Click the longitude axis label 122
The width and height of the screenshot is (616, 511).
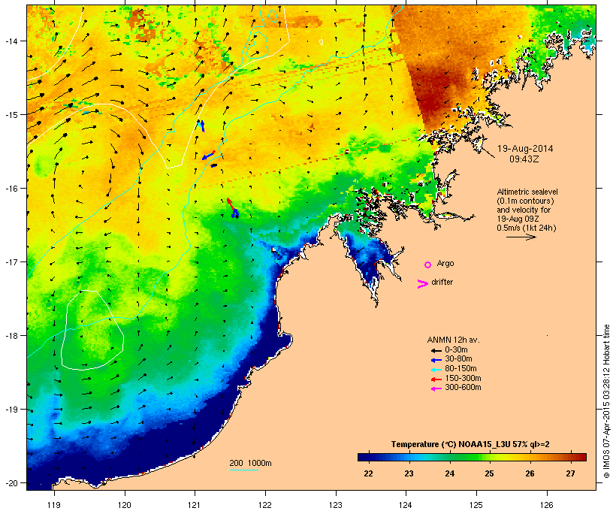tap(265, 505)
